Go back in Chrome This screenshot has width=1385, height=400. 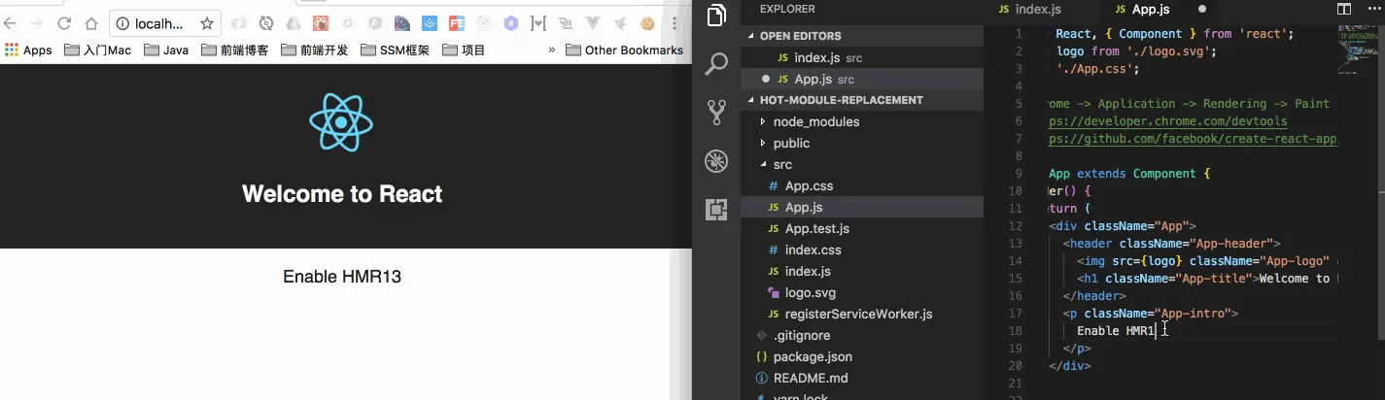coord(11,23)
